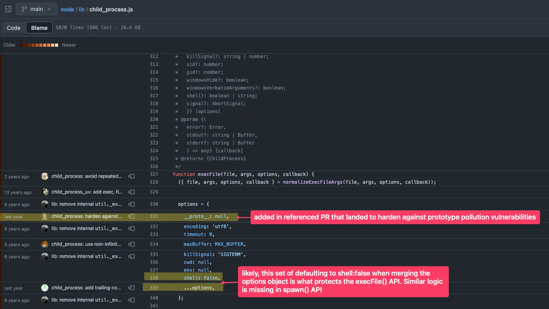Viewport: 549px width, 309px height.
Task: Click author avatar for 'harden against' commit
Action: [45, 216]
